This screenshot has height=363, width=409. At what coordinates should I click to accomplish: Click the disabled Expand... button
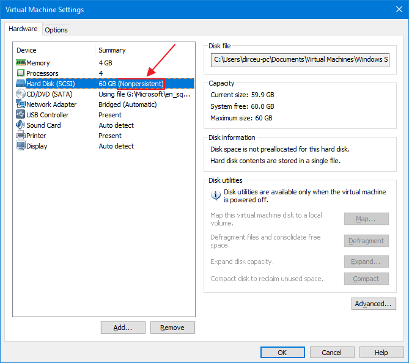(366, 262)
